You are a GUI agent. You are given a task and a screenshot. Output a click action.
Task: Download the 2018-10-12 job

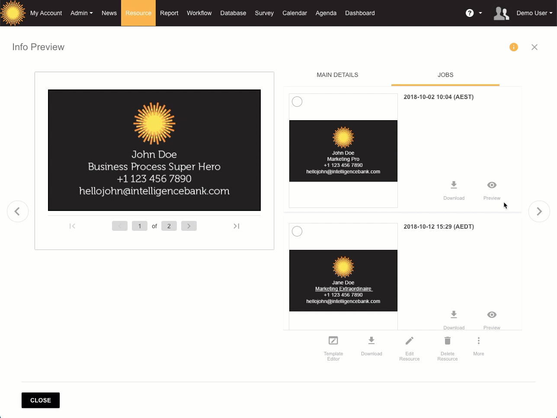[x=454, y=320]
